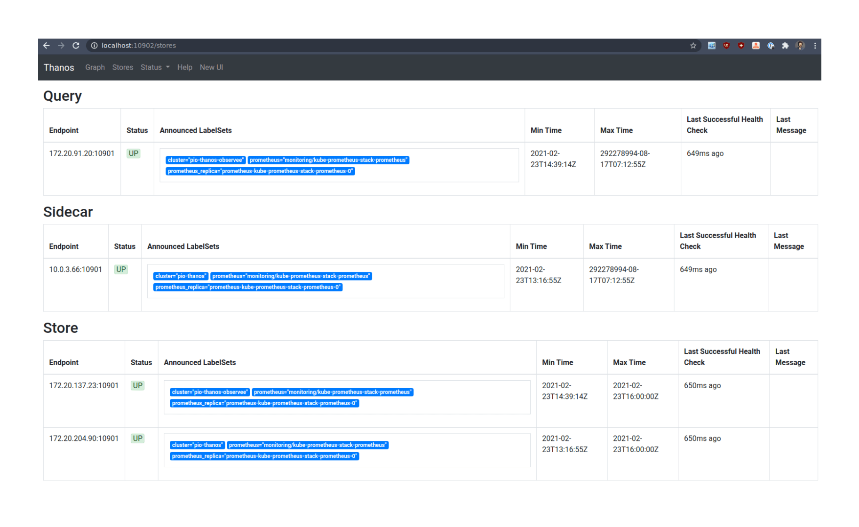
Task: Click the UP badge for 172.20.137.23:10901
Action: pos(138,386)
